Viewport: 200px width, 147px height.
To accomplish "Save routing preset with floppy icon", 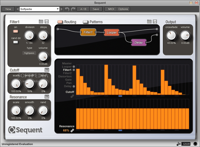I will coord(155,22).
